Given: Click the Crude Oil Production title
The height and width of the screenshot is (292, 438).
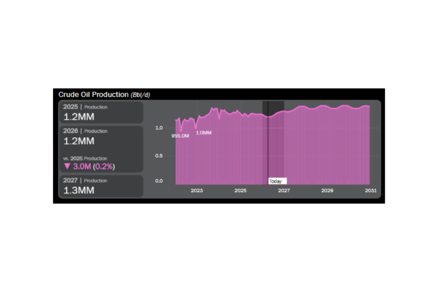Looking at the screenshot, I should pos(93,94).
